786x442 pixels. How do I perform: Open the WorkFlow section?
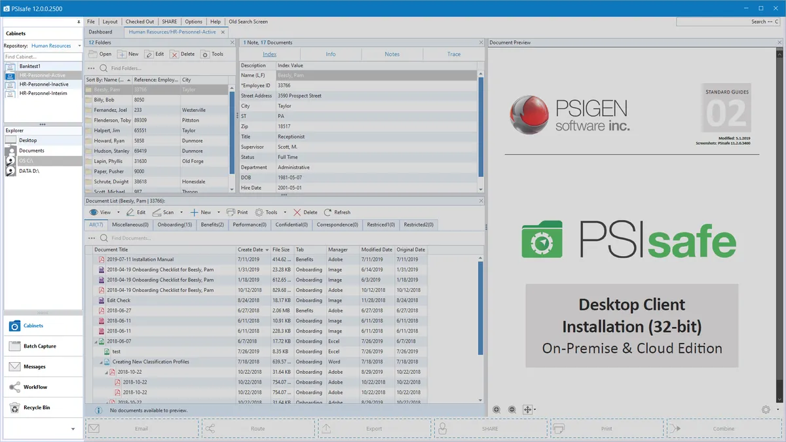pyautogui.click(x=35, y=387)
